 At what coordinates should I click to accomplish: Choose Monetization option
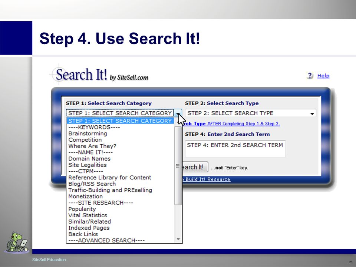click(86, 197)
